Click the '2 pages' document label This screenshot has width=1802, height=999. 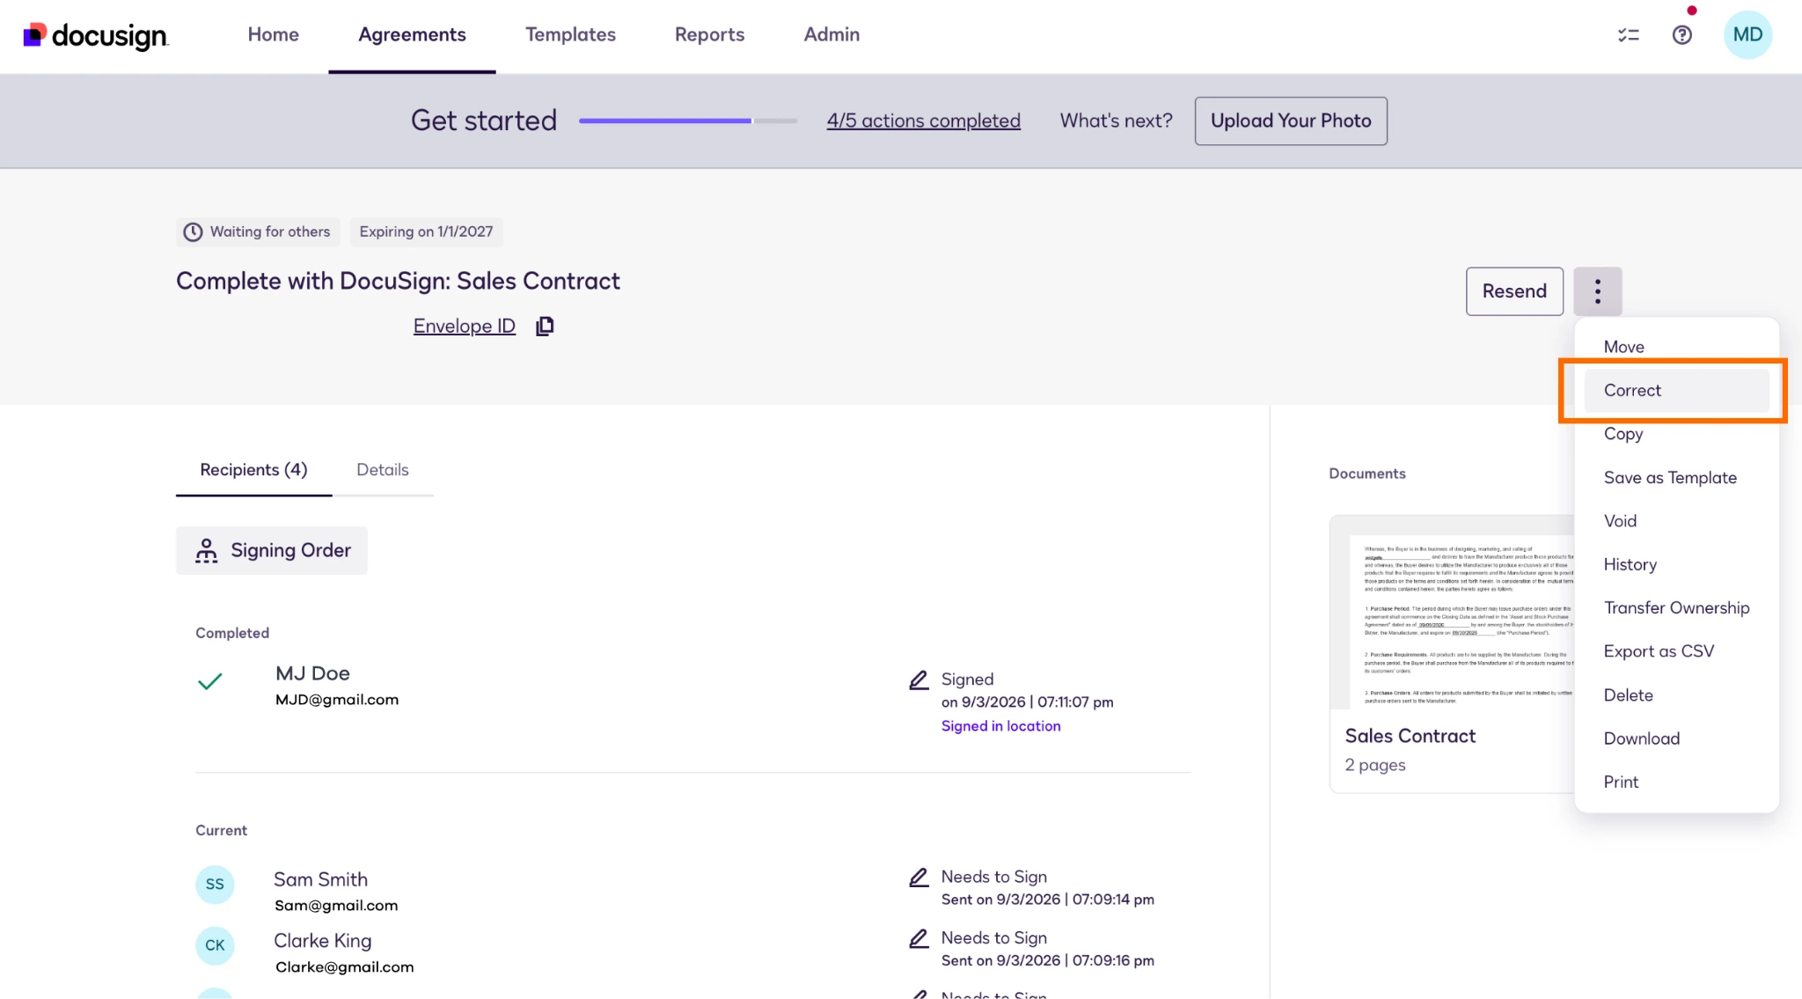(x=1375, y=766)
